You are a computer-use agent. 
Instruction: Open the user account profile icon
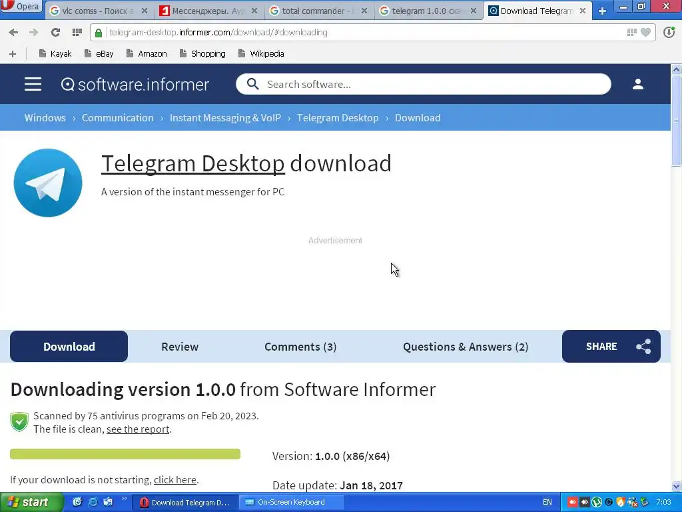(x=637, y=84)
